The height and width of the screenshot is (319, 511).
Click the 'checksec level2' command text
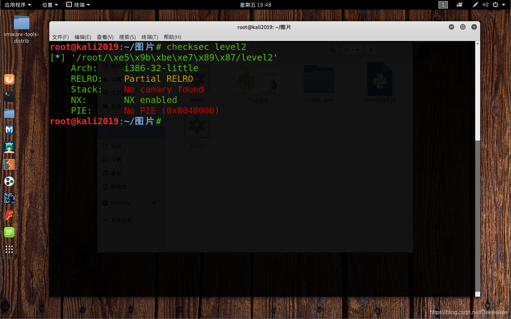206,47
